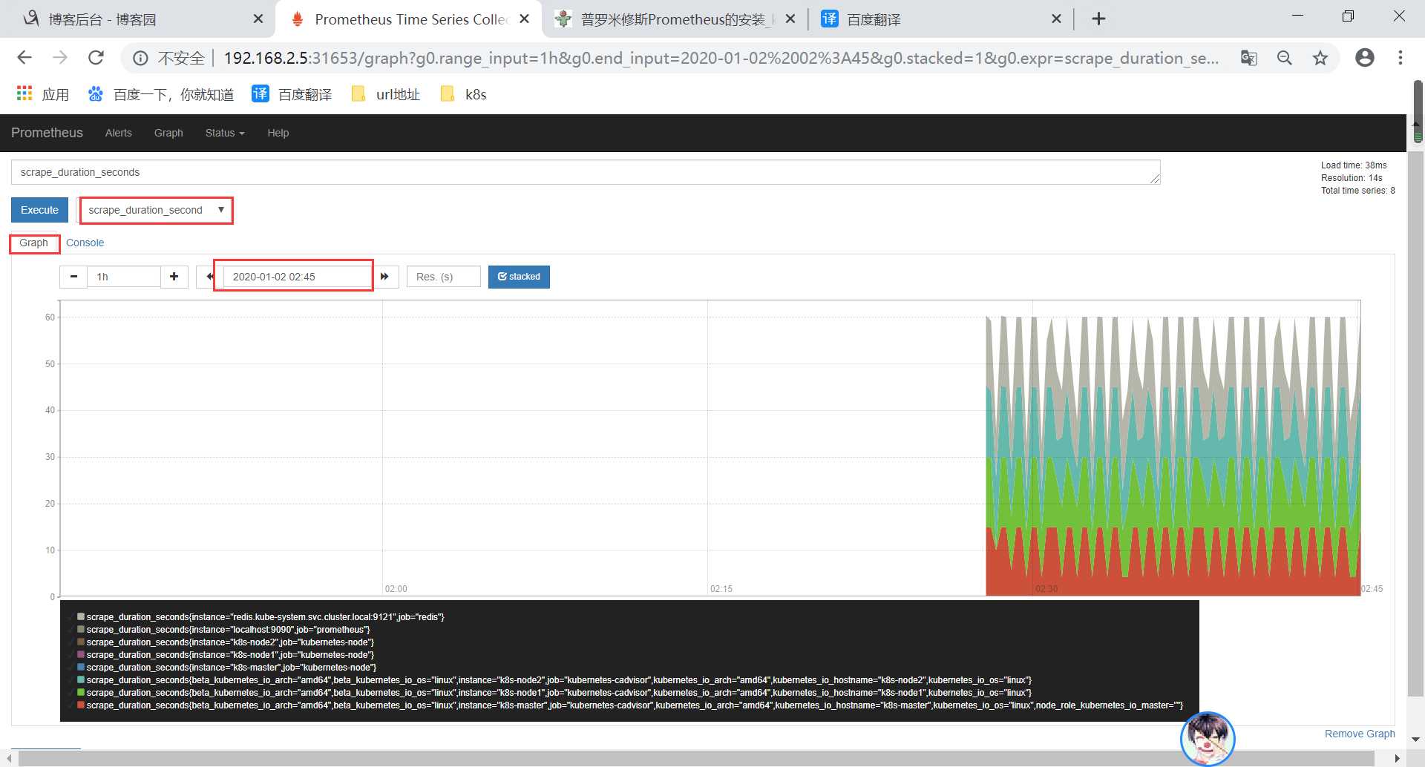Image resolution: width=1425 pixels, height=767 pixels.
Task: Click the cartoon avatar floating icon
Action: click(x=1208, y=738)
